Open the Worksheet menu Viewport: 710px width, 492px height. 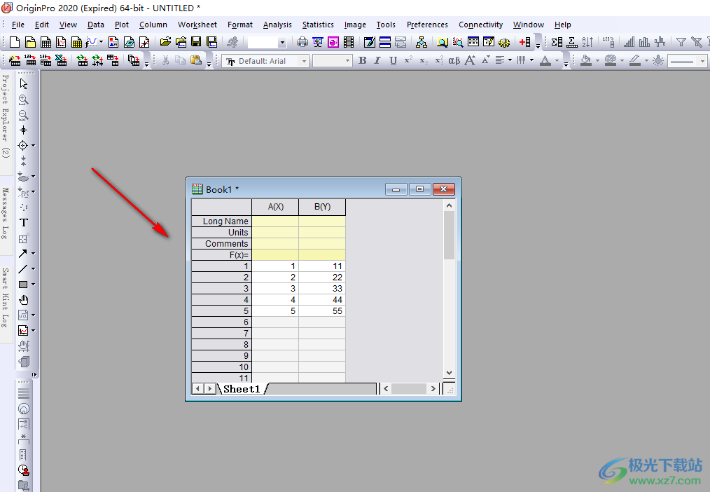pyautogui.click(x=197, y=25)
